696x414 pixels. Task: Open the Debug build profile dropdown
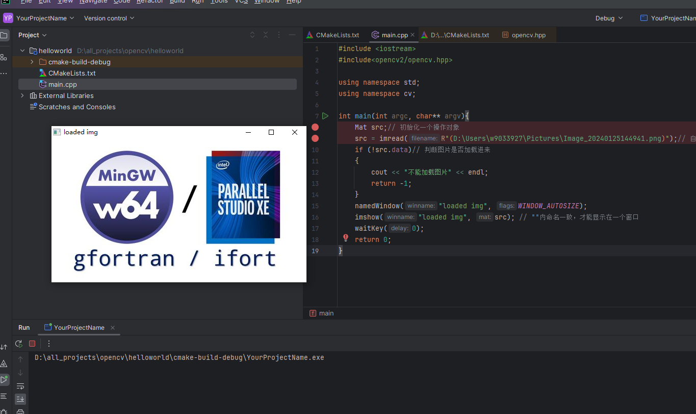pyautogui.click(x=609, y=18)
